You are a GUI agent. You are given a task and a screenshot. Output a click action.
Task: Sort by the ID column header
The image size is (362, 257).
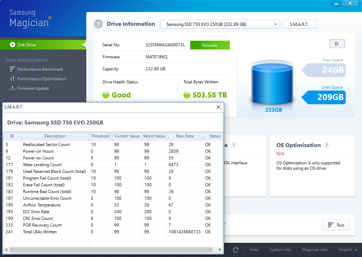(x=12, y=136)
